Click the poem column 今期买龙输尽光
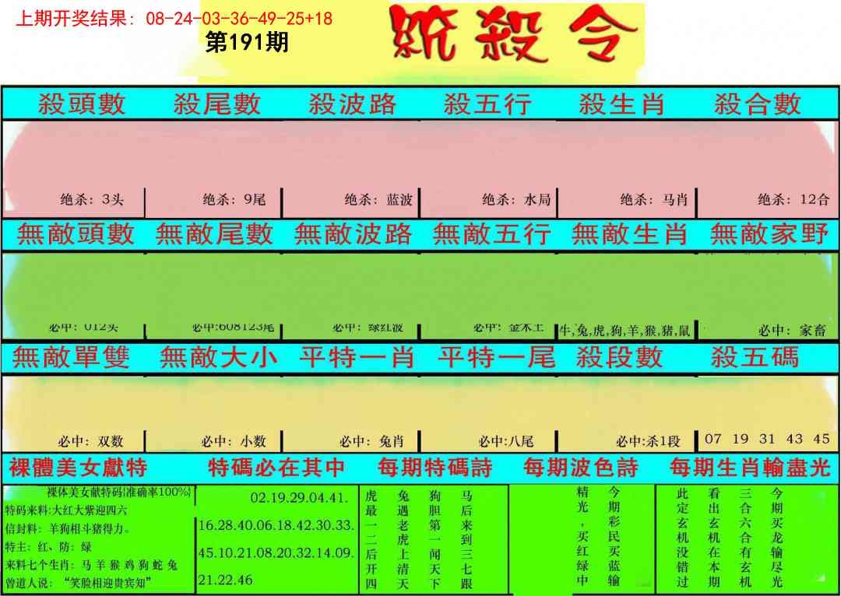 (x=776, y=538)
